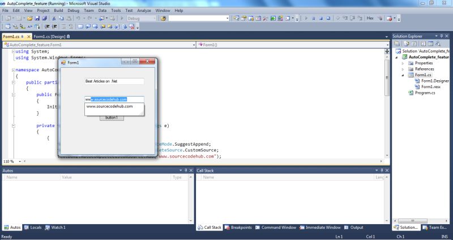Screen dimensions: 453x240
Task: Open the Analyze menu
Action: click(x=144, y=10)
